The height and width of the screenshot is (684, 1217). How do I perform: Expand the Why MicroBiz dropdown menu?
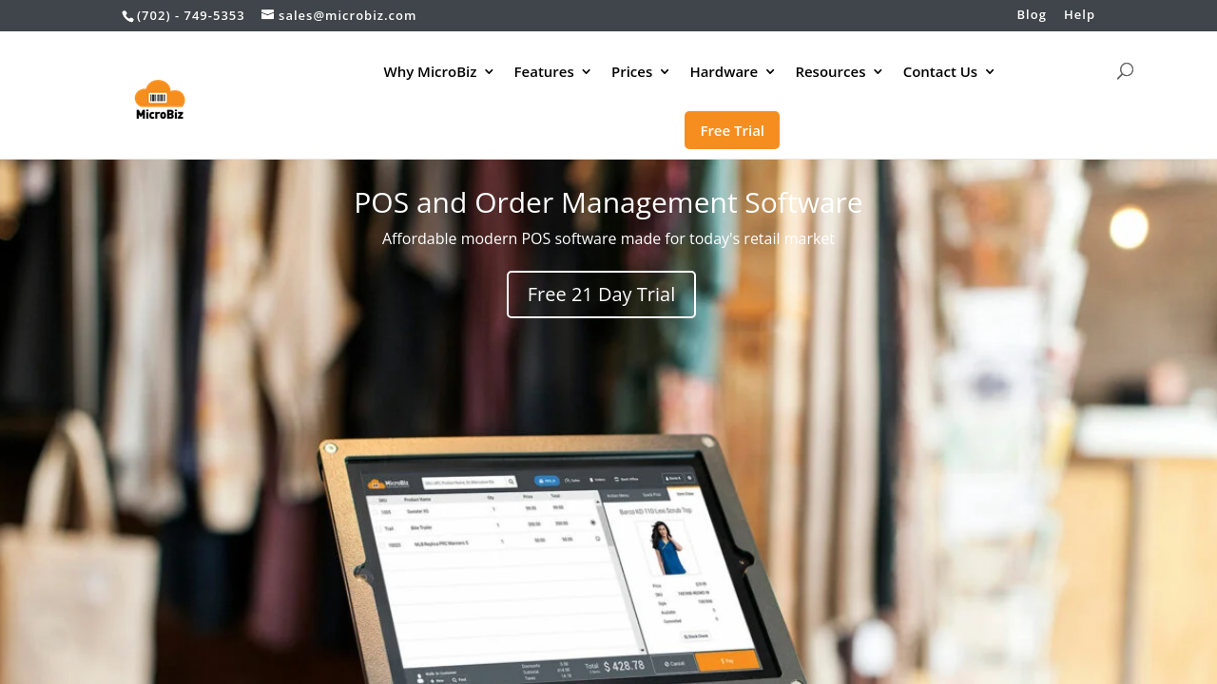(x=438, y=71)
